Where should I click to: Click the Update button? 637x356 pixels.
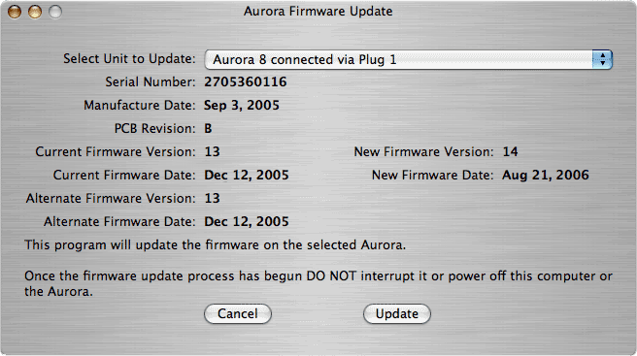[397, 313]
